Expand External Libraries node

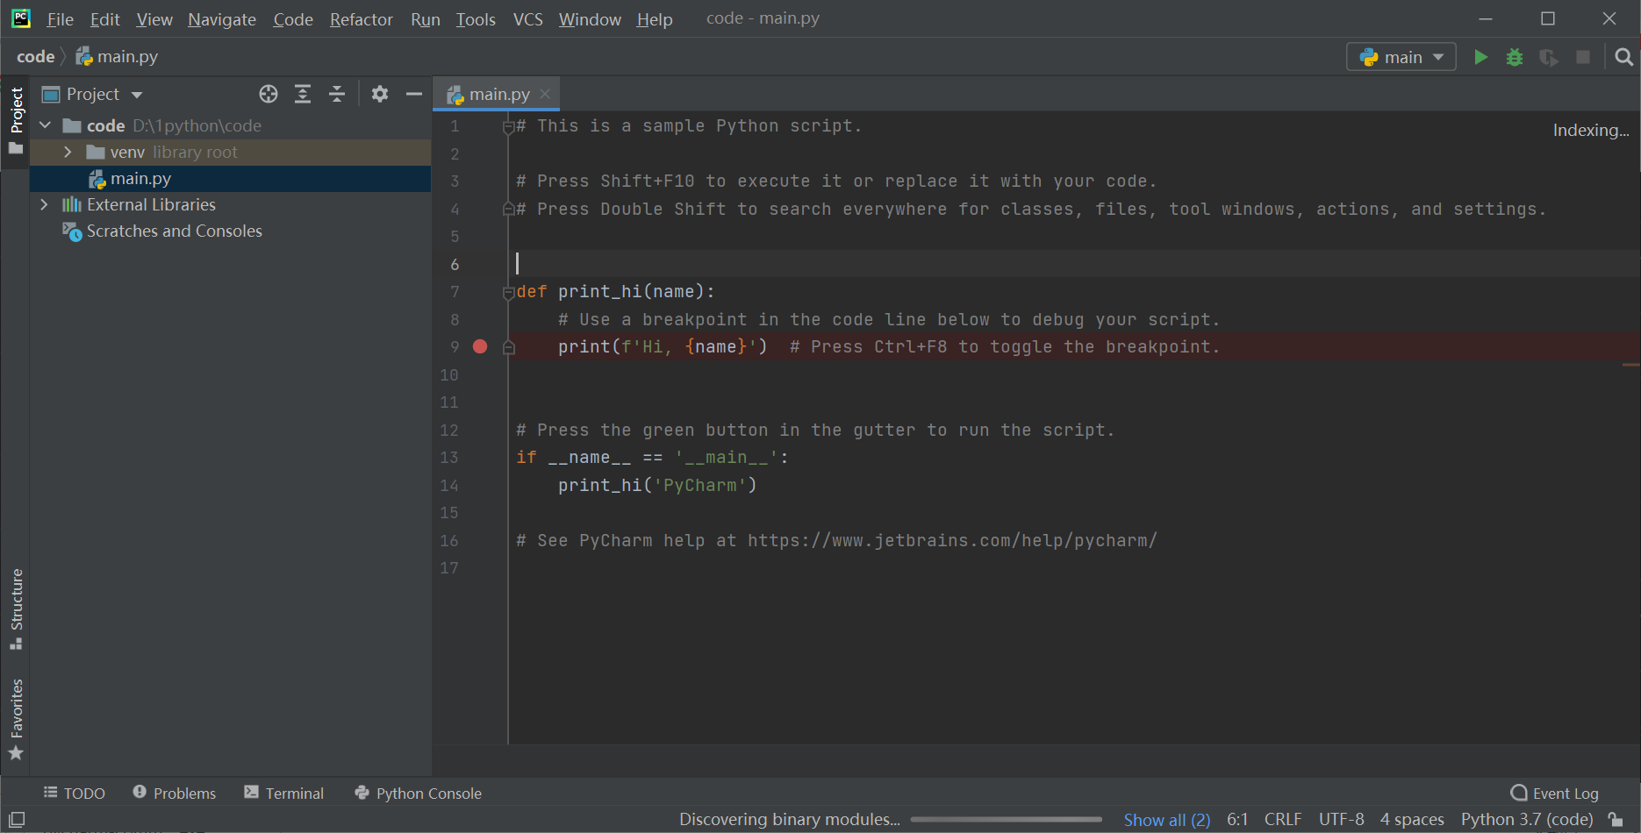45,204
